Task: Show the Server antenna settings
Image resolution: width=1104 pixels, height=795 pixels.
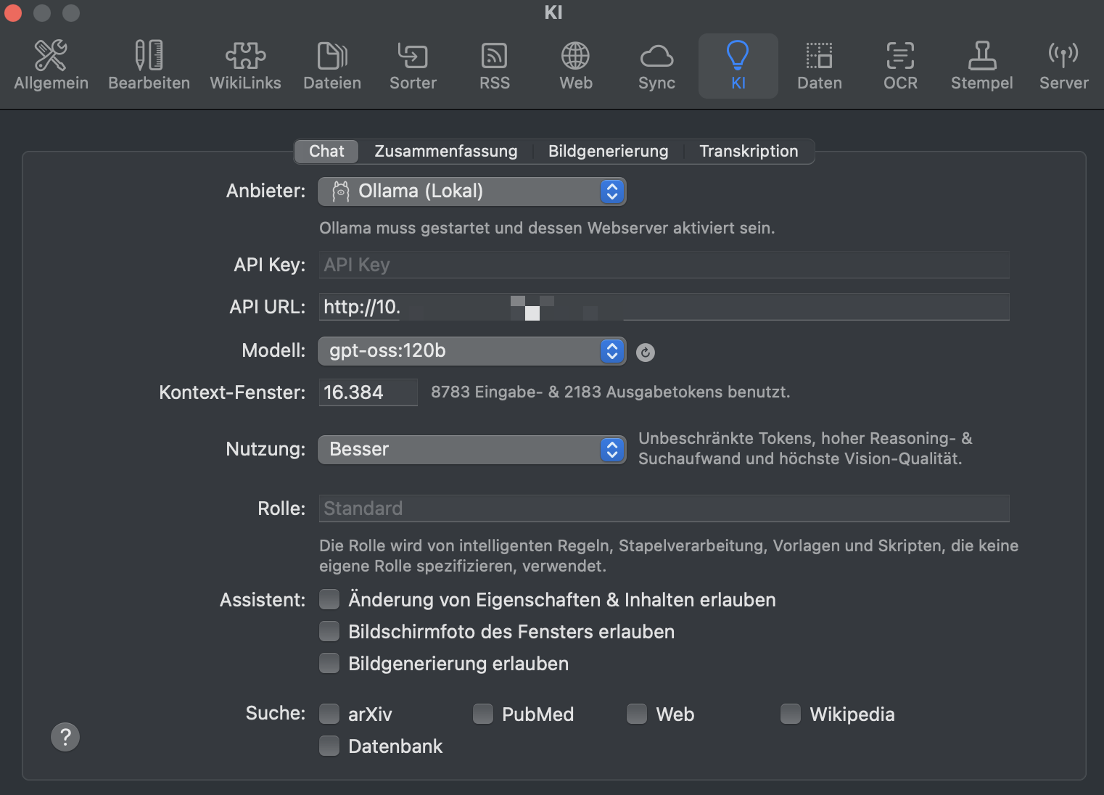Action: pyautogui.click(x=1063, y=66)
